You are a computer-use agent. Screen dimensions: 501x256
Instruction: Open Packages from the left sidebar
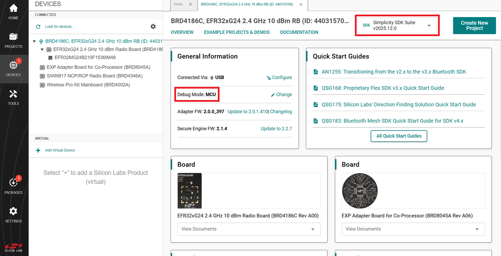[x=13, y=184]
